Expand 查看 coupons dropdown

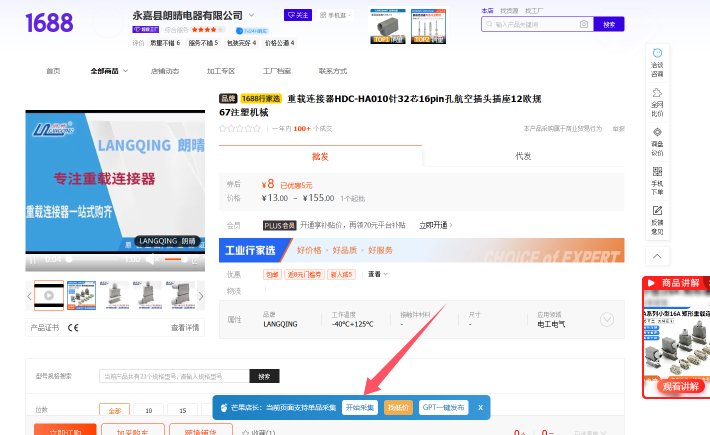point(377,274)
